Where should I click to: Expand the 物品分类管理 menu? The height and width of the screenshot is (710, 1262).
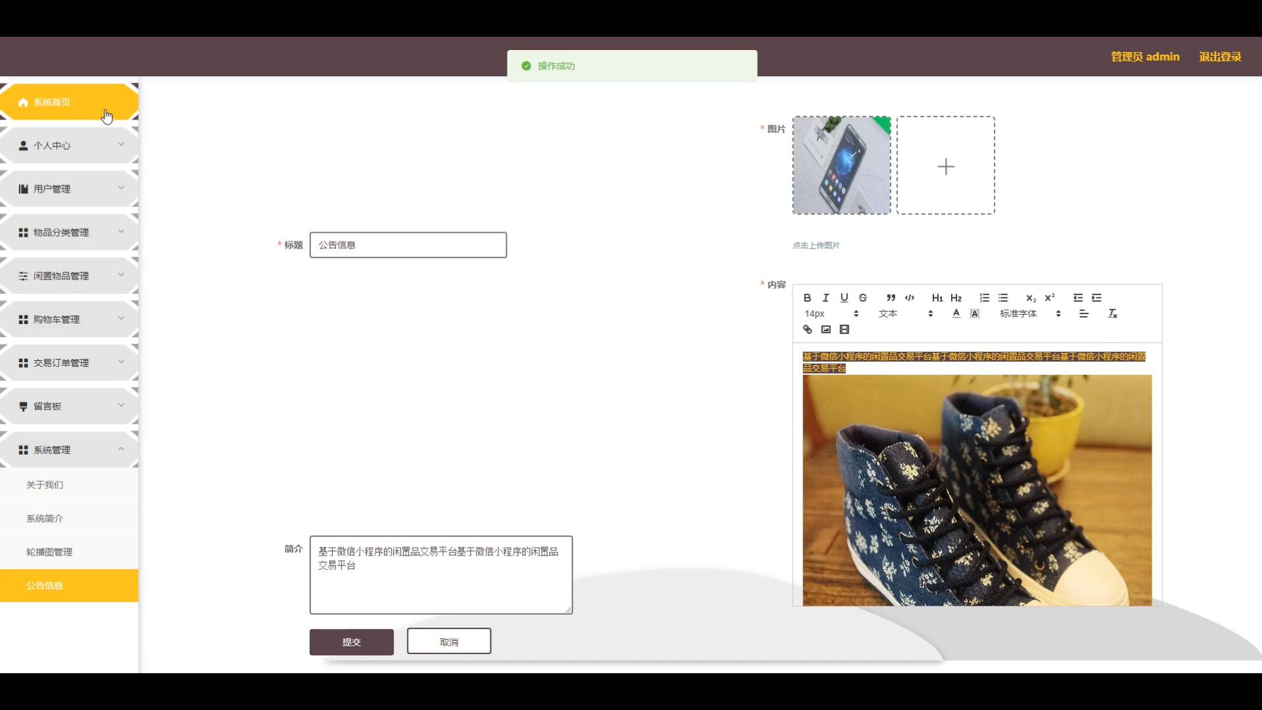tap(69, 232)
